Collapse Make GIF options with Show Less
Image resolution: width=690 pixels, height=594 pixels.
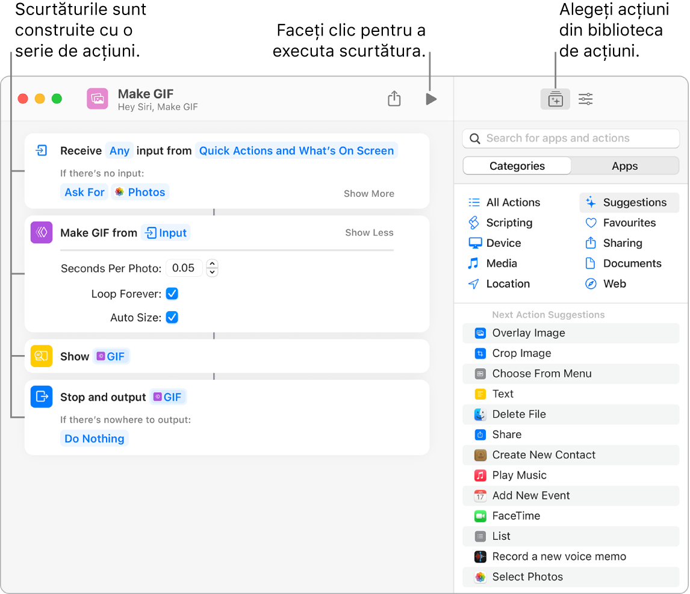click(x=368, y=233)
